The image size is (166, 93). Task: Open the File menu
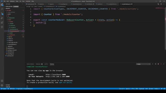click(4, 1)
